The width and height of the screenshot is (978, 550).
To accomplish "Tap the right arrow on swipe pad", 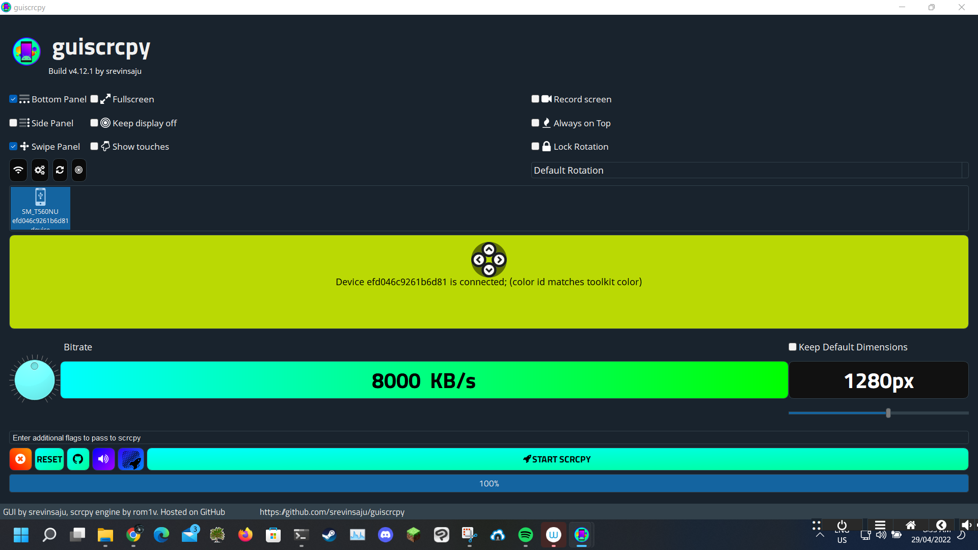I will (500, 260).
